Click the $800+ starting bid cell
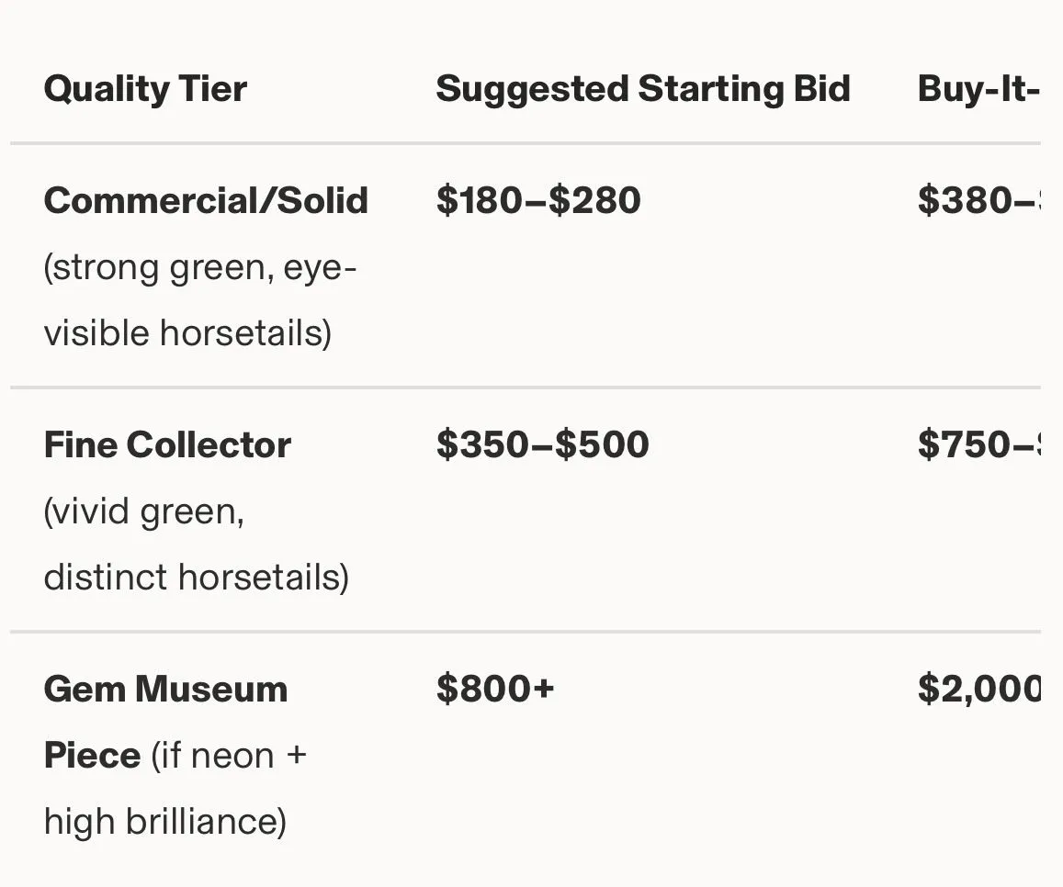The height and width of the screenshot is (887, 1063). tap(495, 689)
